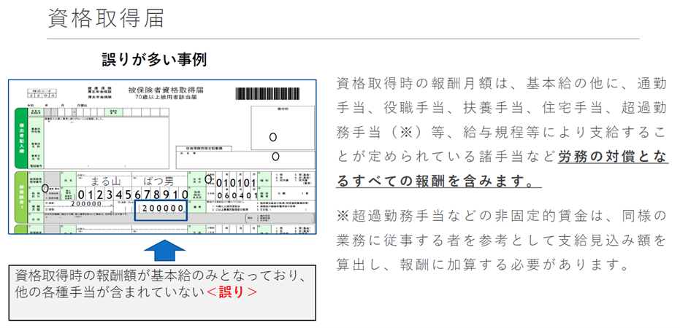Click the note line ※超過勤務手当などの非固定的賃金は
The width and height of the screenshot is (680, 328).
(501, 216)
